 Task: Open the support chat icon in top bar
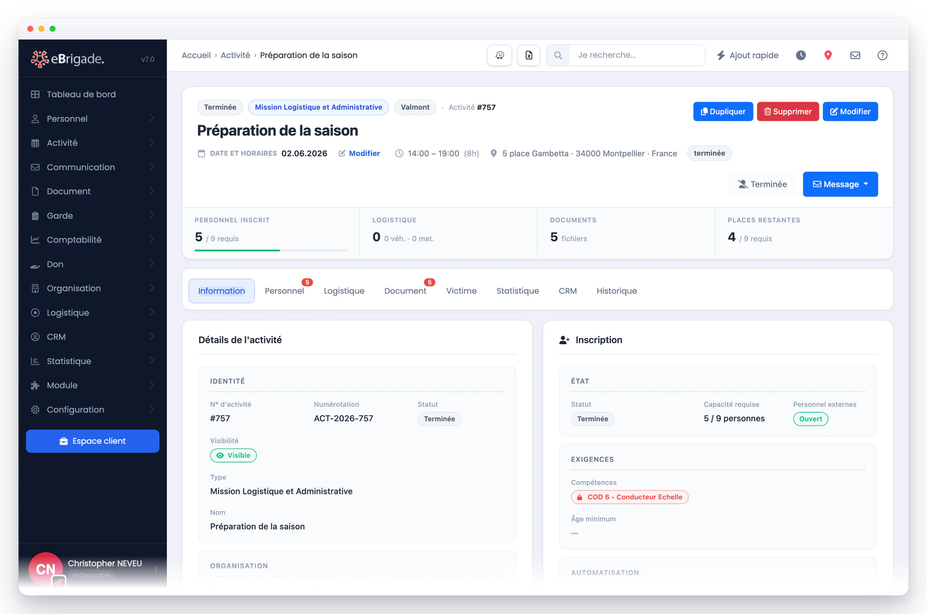click(x=500, y=55)
